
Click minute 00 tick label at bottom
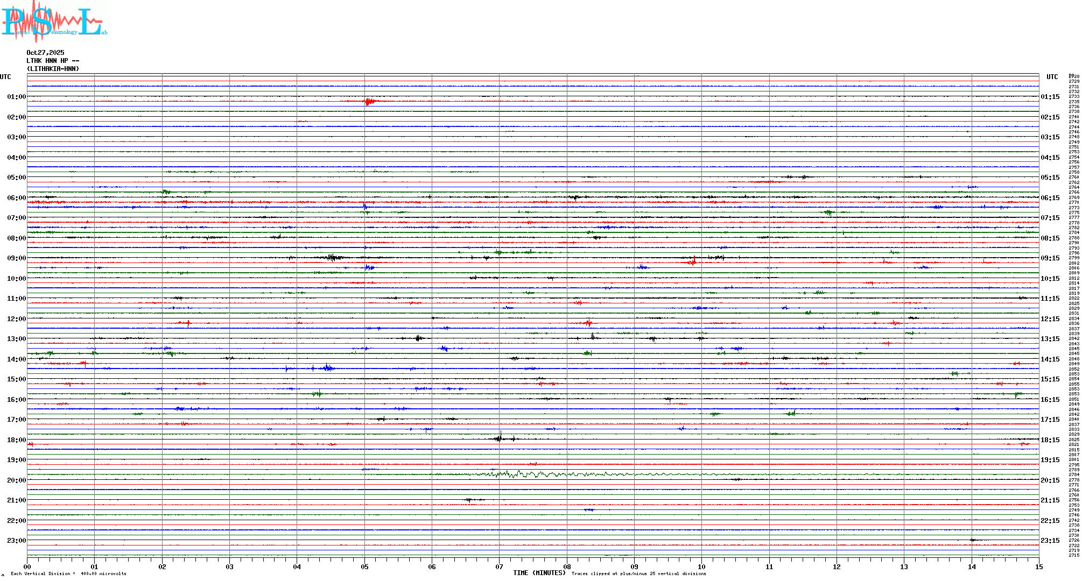point(27,567)
